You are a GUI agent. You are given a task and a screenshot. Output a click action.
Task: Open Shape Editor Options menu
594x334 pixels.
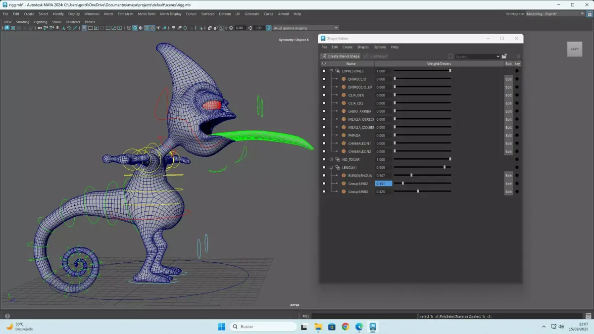pyautogui.click(x=380, y=47)
